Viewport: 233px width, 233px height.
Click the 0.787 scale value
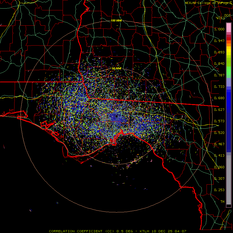pyautogui.click(x=219, y=75)
